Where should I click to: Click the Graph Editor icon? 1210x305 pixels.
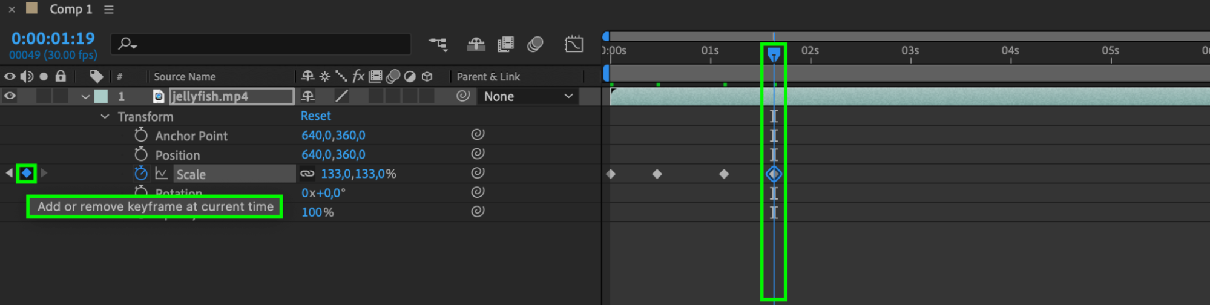(573, 44)
